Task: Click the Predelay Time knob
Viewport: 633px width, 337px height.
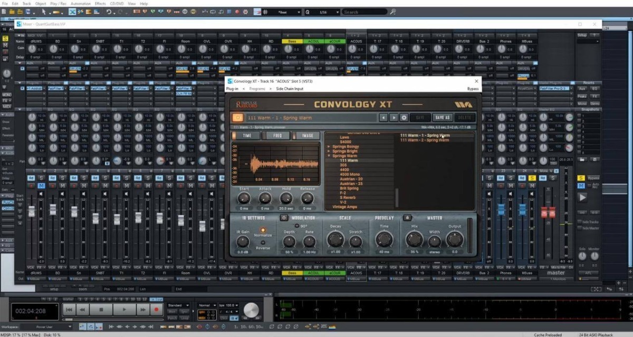Action: coord(383,240)
